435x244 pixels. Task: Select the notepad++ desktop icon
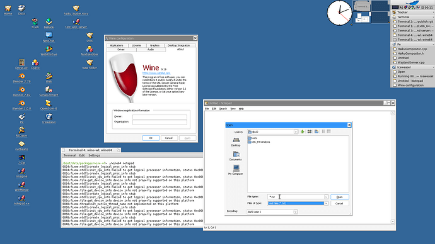(x=21, y=200)
